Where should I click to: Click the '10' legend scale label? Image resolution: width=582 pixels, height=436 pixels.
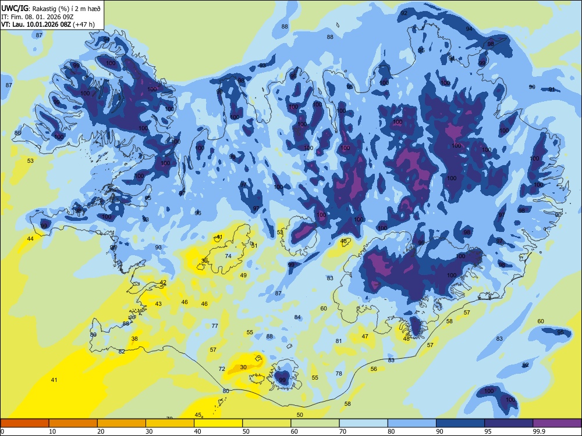coord(52,431)
